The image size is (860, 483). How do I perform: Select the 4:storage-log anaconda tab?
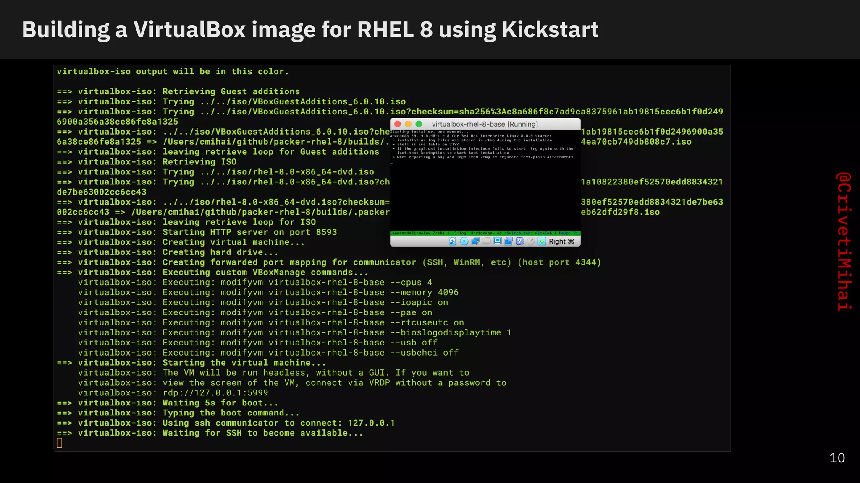tap(486, 233)
